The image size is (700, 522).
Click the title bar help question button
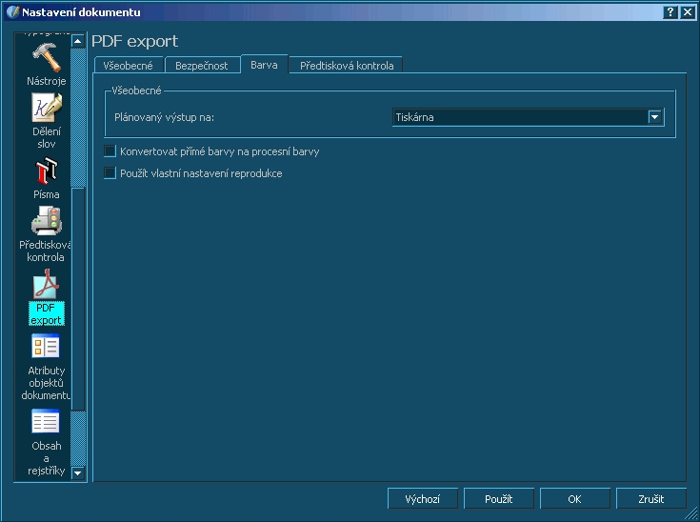[670, 11]
